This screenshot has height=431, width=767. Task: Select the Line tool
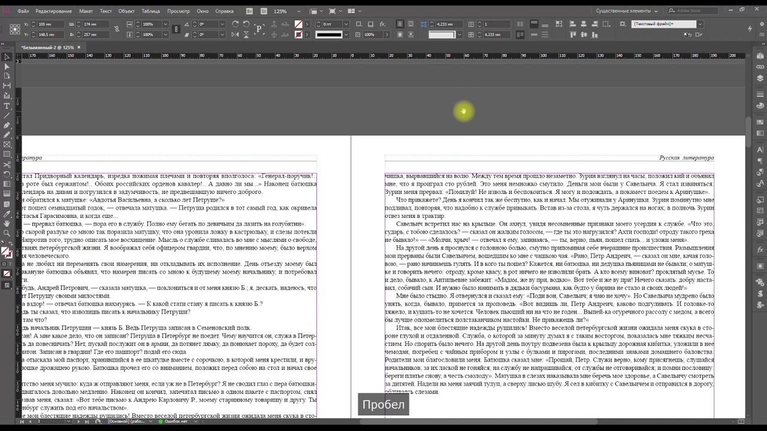point(7,116)
